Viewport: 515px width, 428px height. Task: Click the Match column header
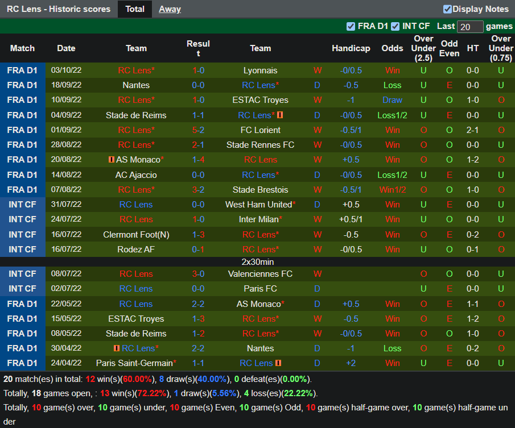[22, 48]
